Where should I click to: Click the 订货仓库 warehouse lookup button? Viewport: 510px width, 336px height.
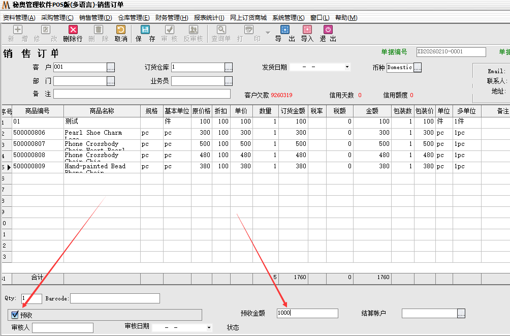pyautogui.click(x=229, y=67)
